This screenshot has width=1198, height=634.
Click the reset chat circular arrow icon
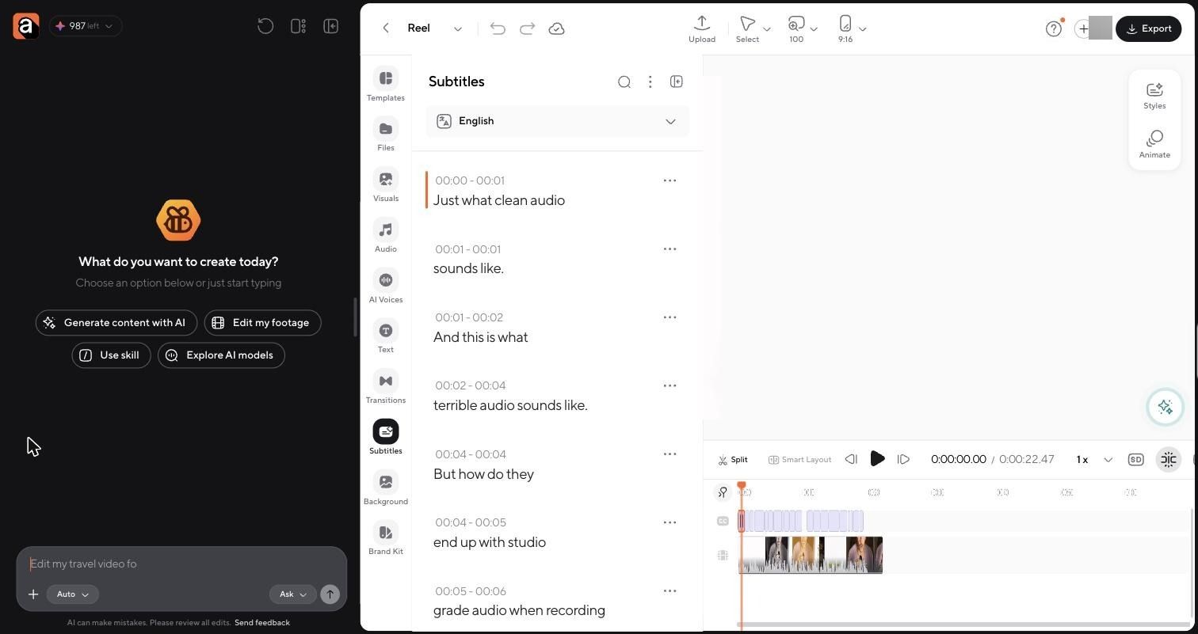265,26
